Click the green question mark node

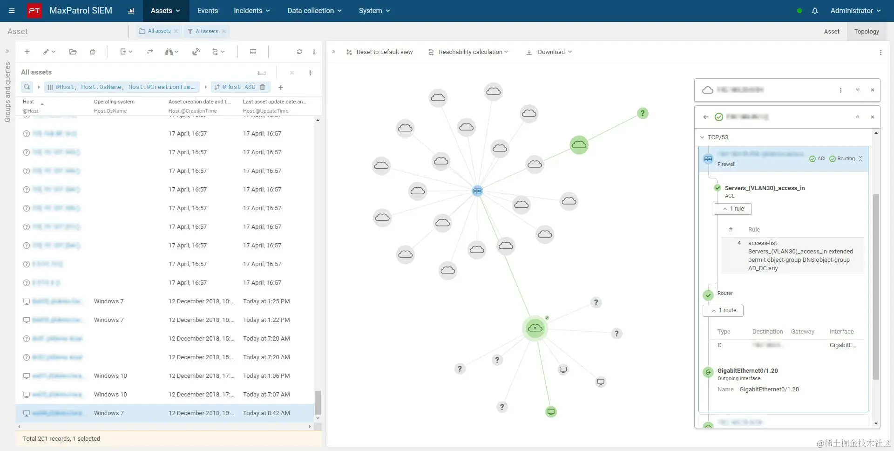(643, 113)
